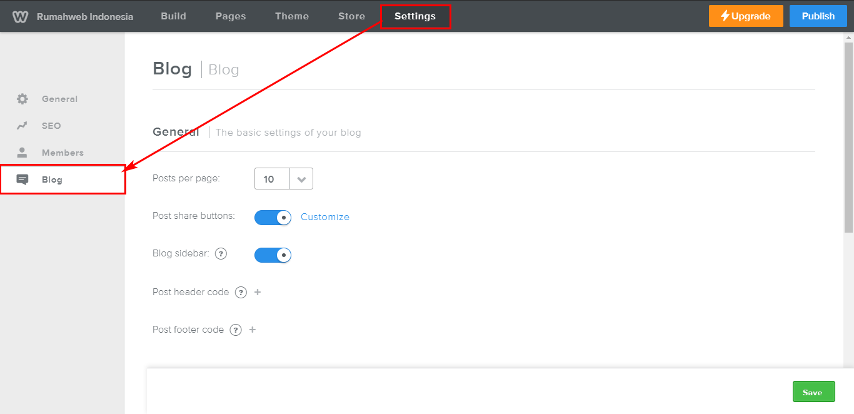Open the Post header code help icon

(x=241, y=292)
